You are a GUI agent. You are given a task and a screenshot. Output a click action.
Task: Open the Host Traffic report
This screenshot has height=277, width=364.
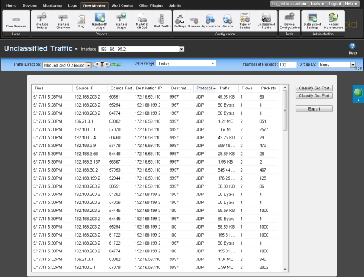click(x=162, y=22)
